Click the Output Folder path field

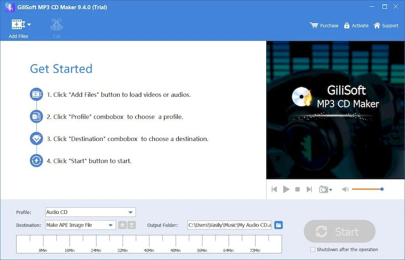pyautogui.click(x=229, y=225)
